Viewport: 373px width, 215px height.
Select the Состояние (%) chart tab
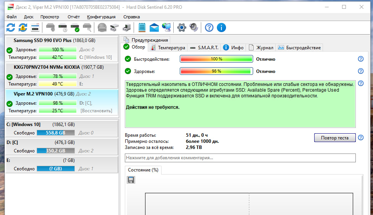click(143, 170)
